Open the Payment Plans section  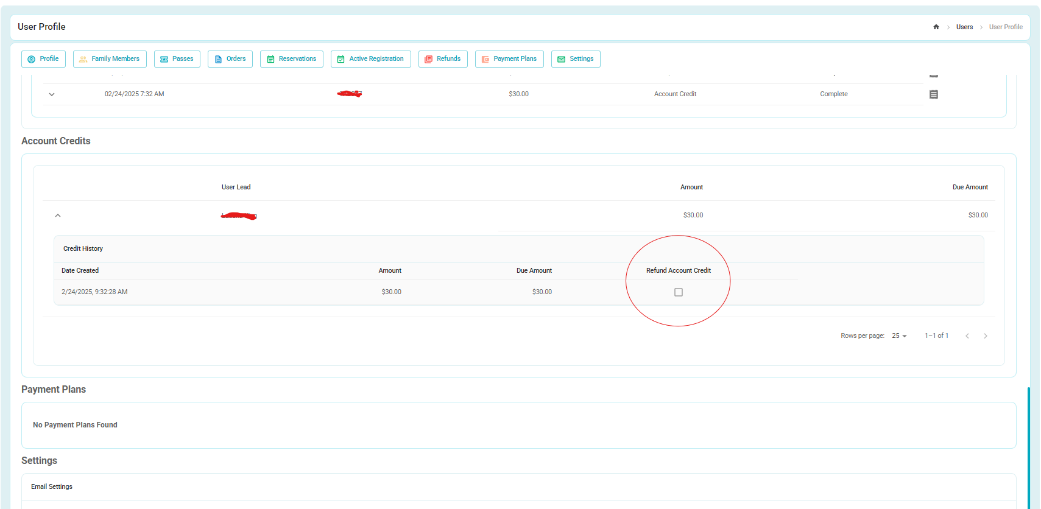click(509, 59)
